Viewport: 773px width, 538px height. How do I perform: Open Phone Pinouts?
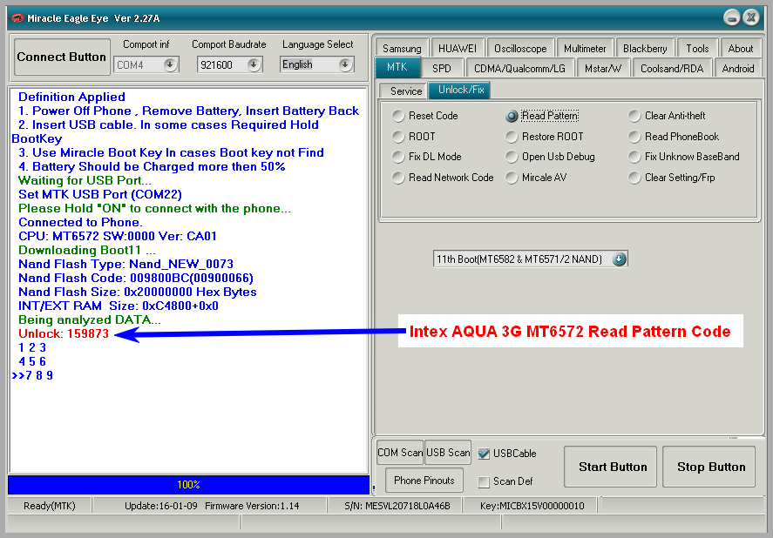[424, 481]
